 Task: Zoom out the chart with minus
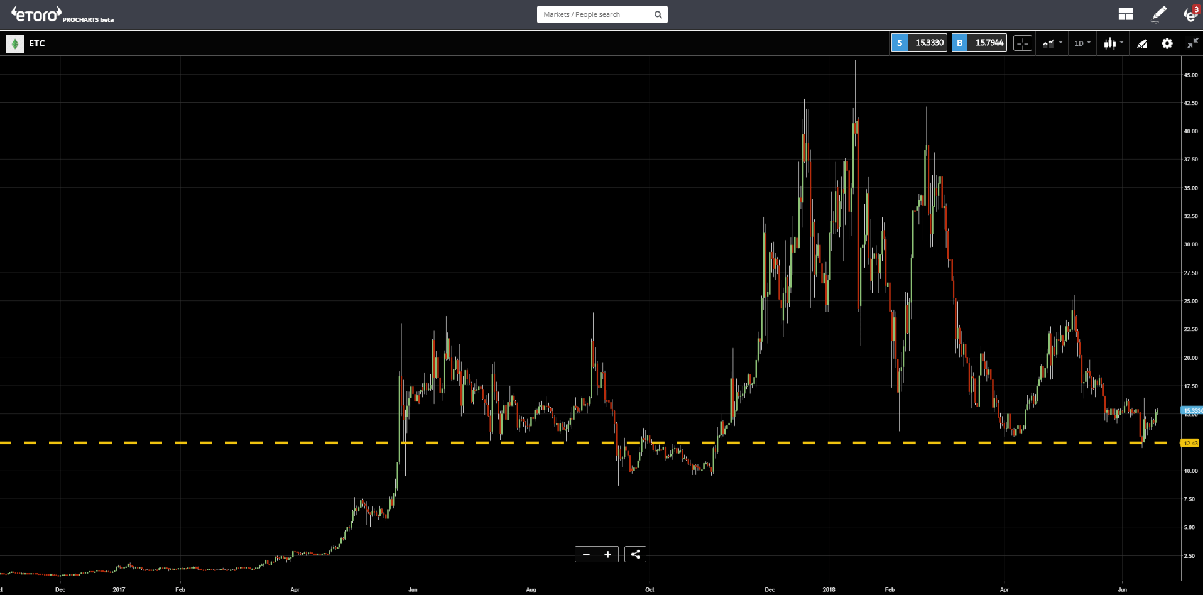[x=585, y=554]
